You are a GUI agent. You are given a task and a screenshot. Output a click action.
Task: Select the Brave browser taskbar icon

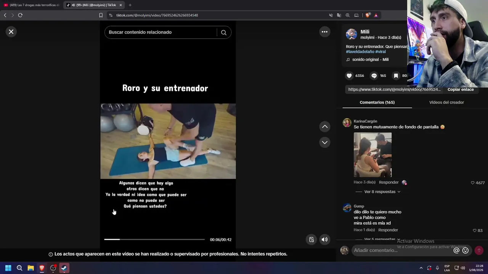pos(42,268)
